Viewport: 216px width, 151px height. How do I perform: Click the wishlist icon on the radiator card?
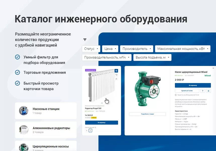[x=116, y=75]
